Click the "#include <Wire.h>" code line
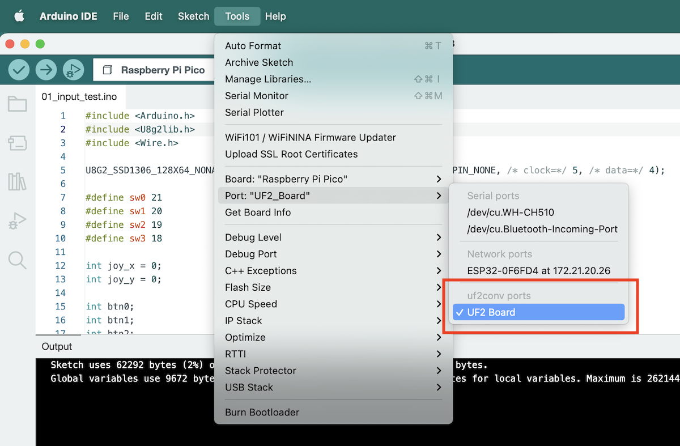 pos(132,143)
